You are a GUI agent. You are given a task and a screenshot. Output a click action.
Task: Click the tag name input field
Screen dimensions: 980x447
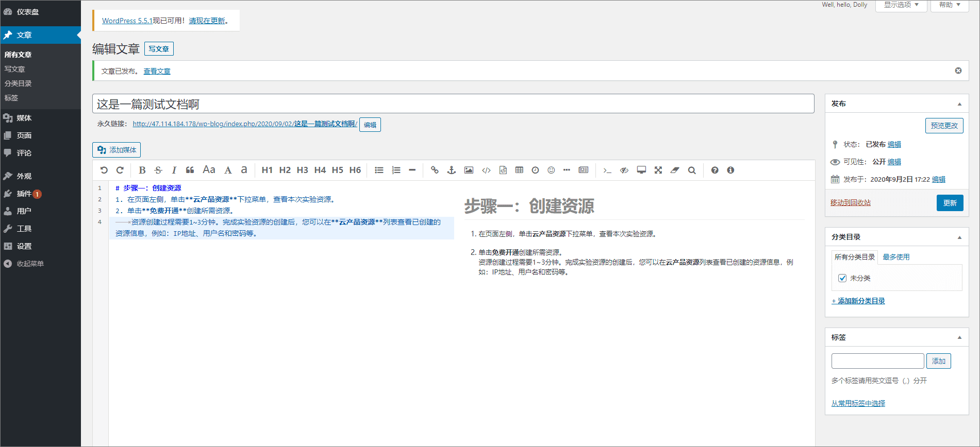(x=877, y=361)
